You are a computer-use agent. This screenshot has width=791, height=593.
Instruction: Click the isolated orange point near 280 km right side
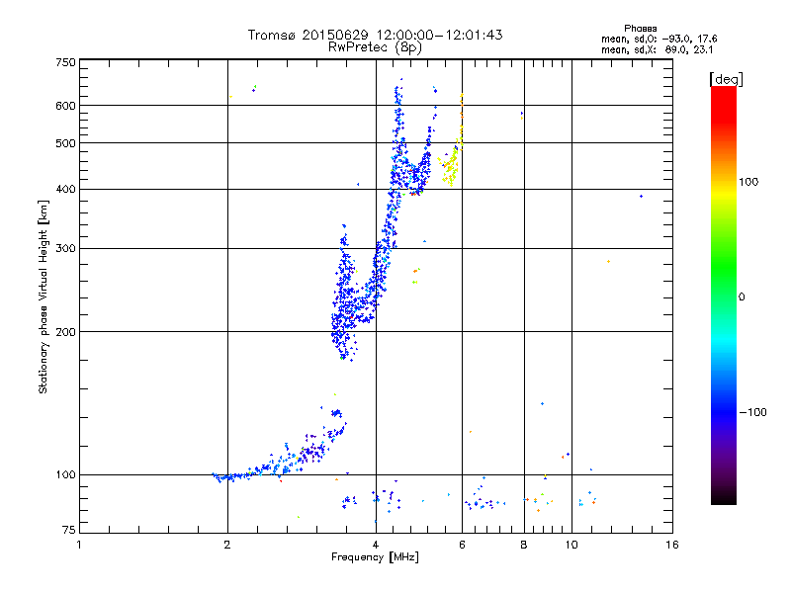[x=608, y=261]
